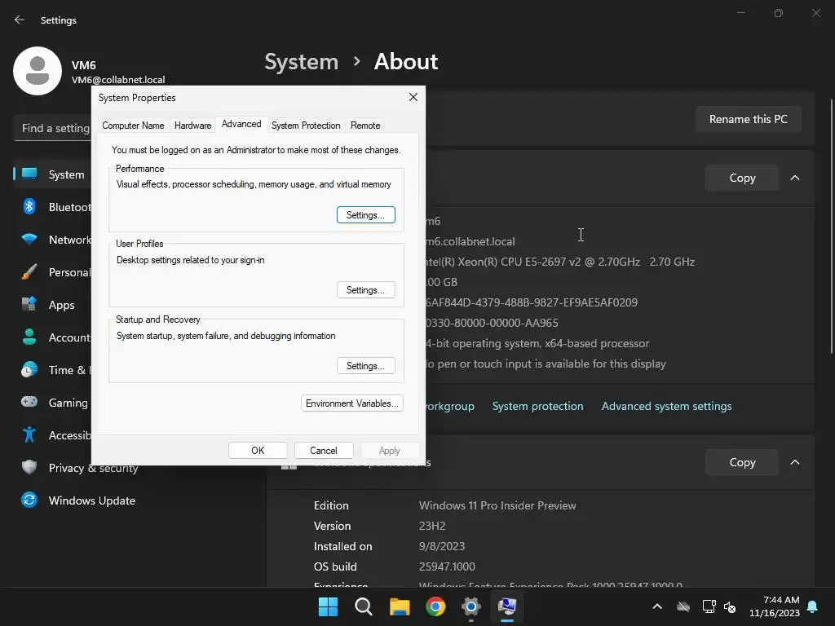This screenshot has height=626, width=835.
Task: Click the Xeon CPU E5-2697 processor text
Action: [x=559, y=262]
